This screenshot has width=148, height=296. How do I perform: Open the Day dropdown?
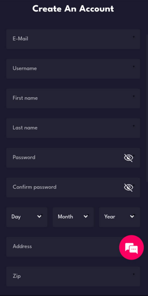point(27,217)
